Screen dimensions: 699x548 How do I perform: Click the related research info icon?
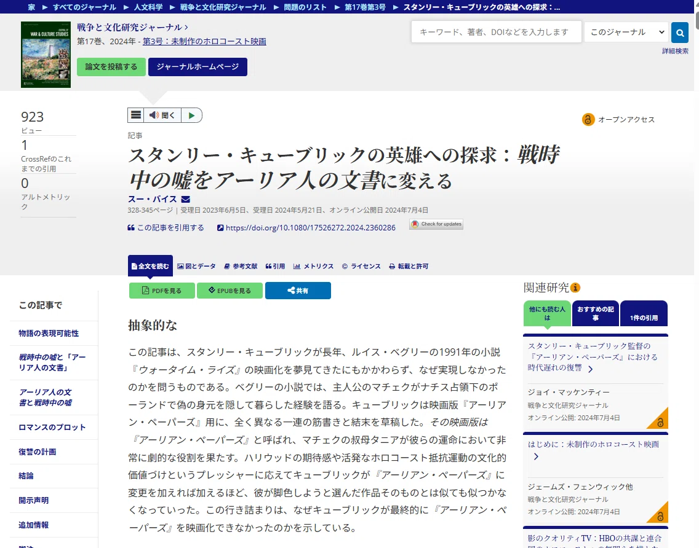tap(575, 288)
